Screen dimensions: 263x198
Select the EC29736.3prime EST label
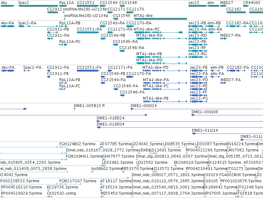click(62, 187)
